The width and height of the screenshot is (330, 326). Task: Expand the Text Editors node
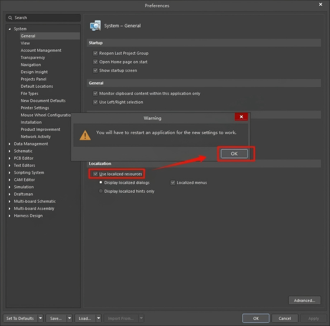coord(9,166)
